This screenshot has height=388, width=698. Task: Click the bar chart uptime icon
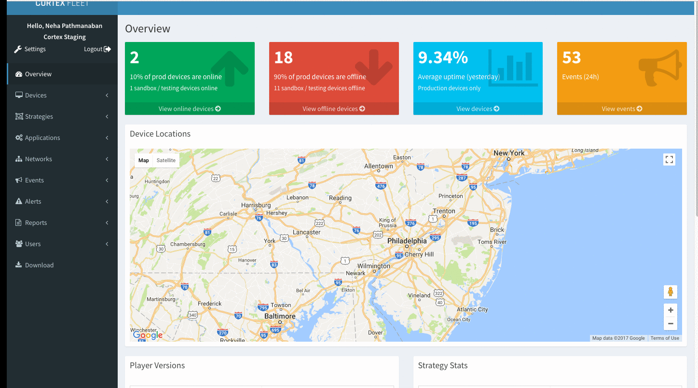coord(513,68)
